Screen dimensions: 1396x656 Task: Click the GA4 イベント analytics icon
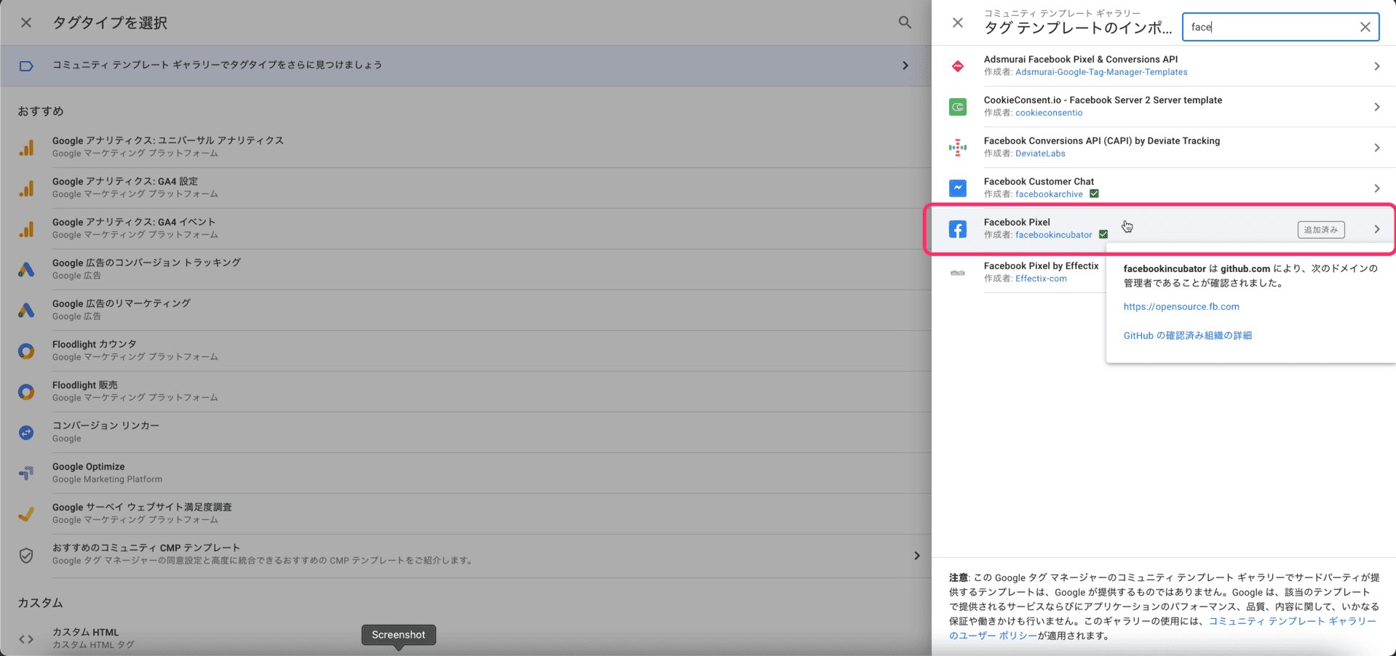(26, 229)
